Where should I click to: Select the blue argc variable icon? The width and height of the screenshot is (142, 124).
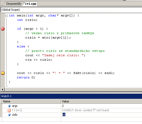click(x=9, y=106)
